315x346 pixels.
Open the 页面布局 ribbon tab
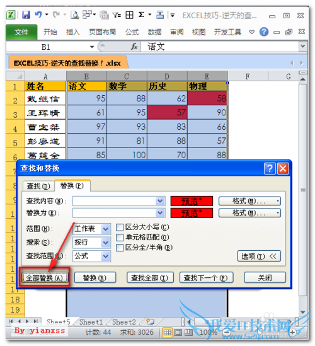pyautogui.click(x=102, y=32)
